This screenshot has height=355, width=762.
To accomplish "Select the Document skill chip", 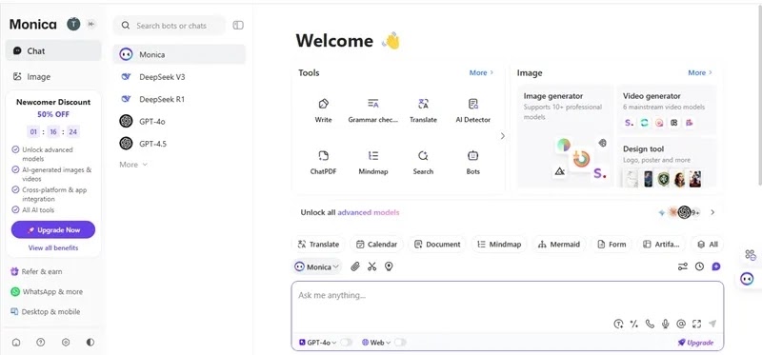I will (x=437, y=245).
